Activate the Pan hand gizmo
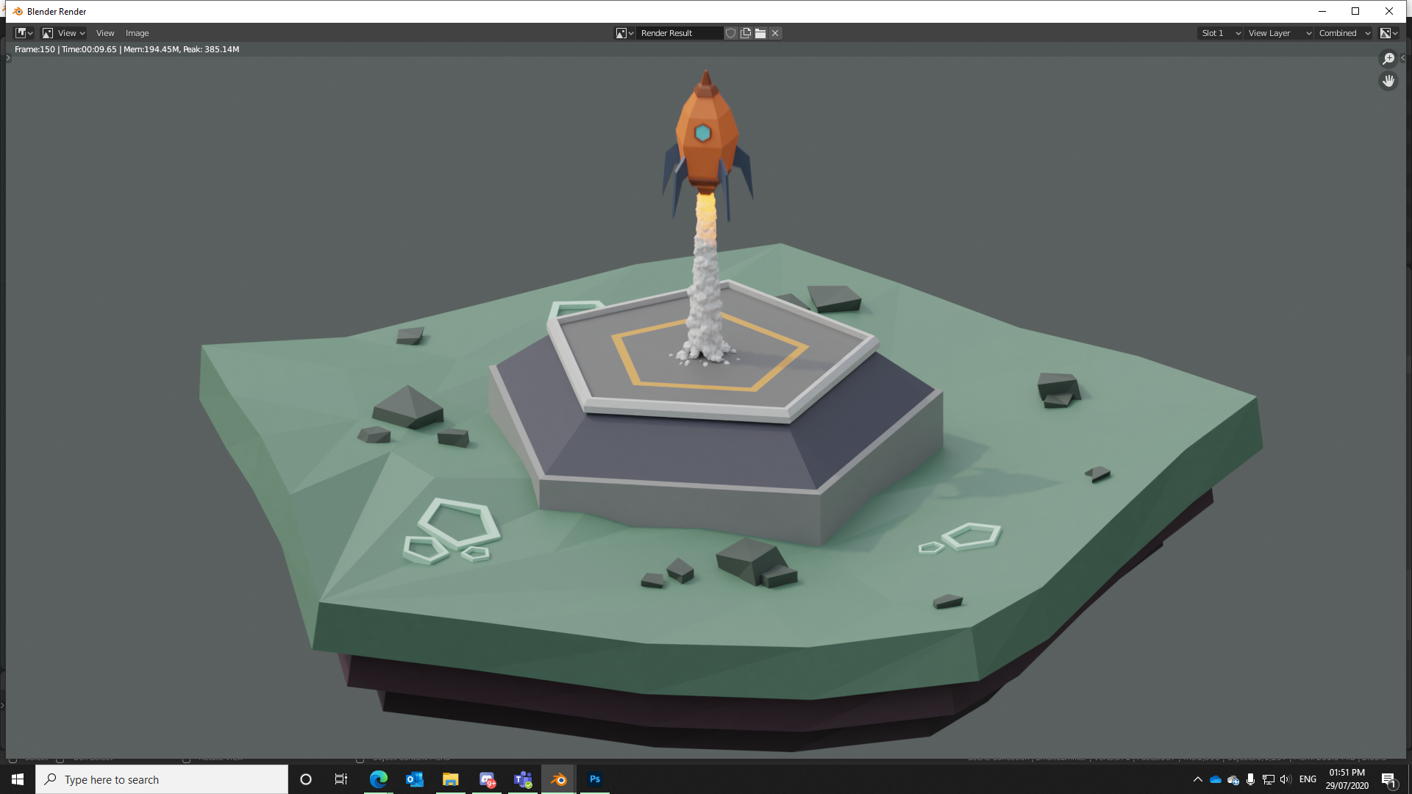Image resolution: width=1412 pixels, height=794 pixels. tap(1388, 81)
